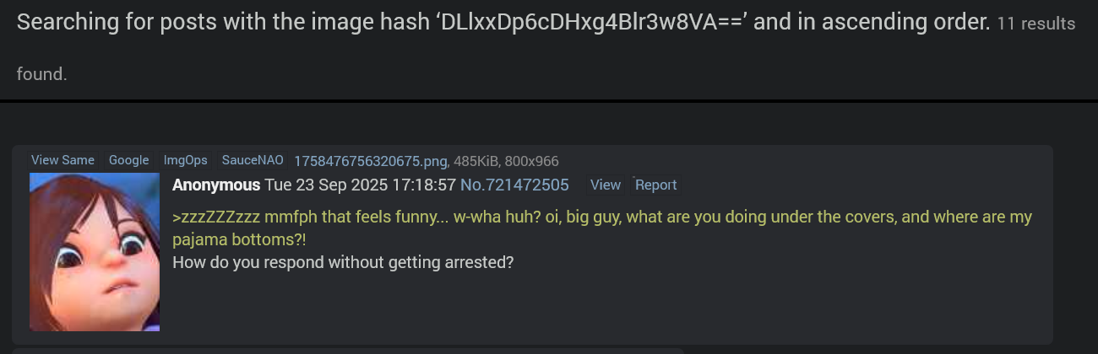
Task: Click the green quoted text in the post
Action: click(x=602, y=228)
